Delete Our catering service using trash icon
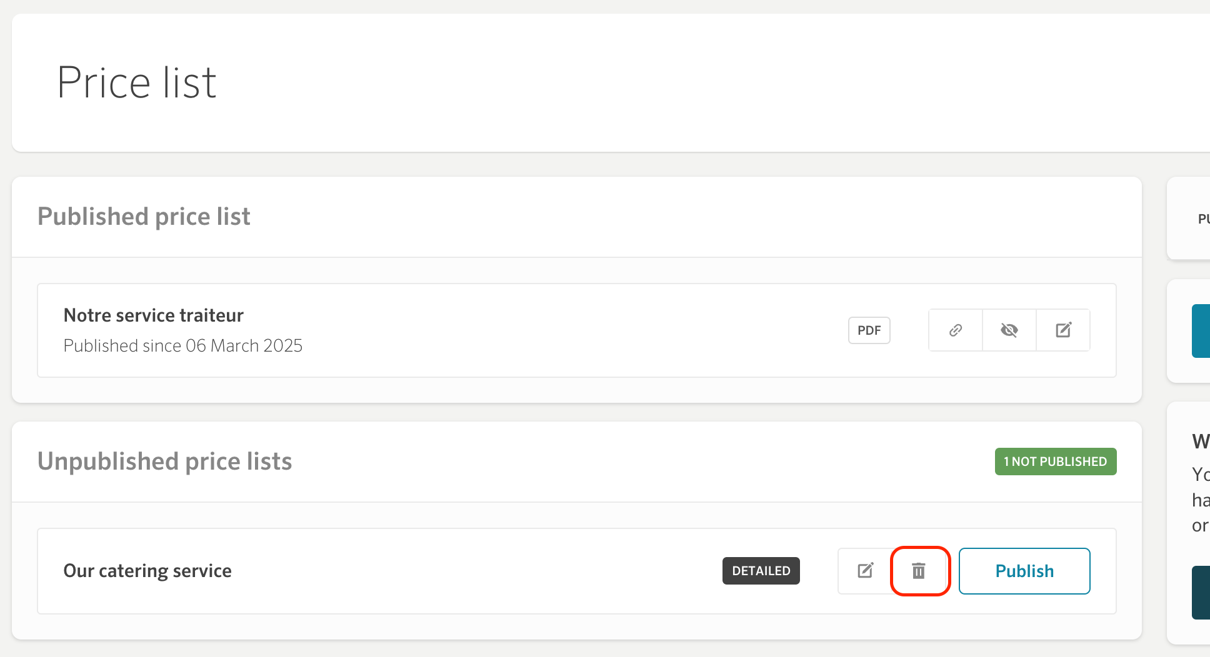1210x657 pixels. (919, 571)
